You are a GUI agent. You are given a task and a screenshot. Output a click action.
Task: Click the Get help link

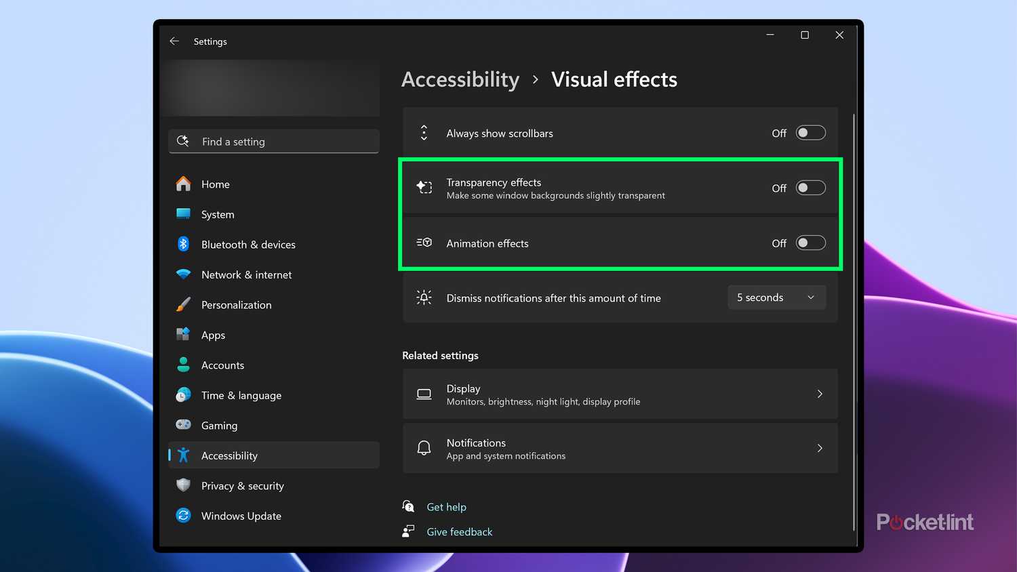[x=446, y=506]
